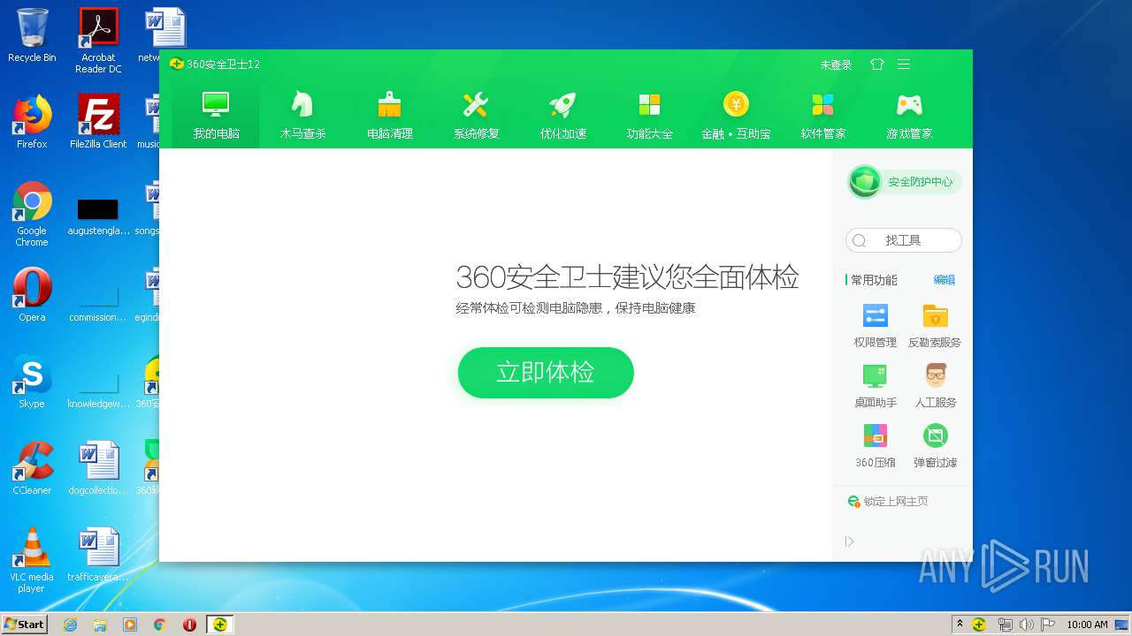Open 权限管理 tool icon
This screenshot has height=636, width=1132.
[x=876, y=325]
